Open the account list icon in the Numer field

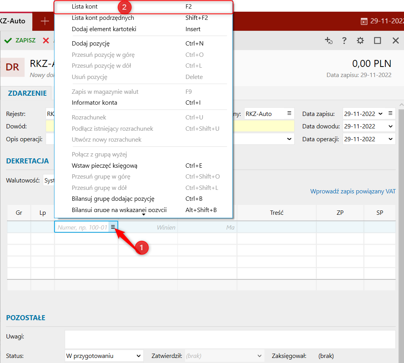(x=113, y=227)
